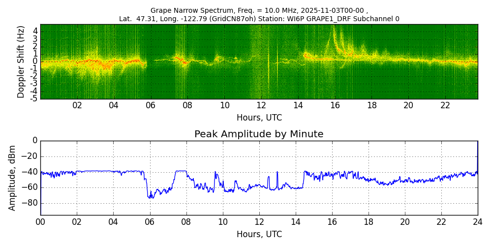Image resolution: width=492 pixels, height=246 pixels.
Task: Click 'Hours, UTC' label under amplitude plot
Action: point(259,234)
